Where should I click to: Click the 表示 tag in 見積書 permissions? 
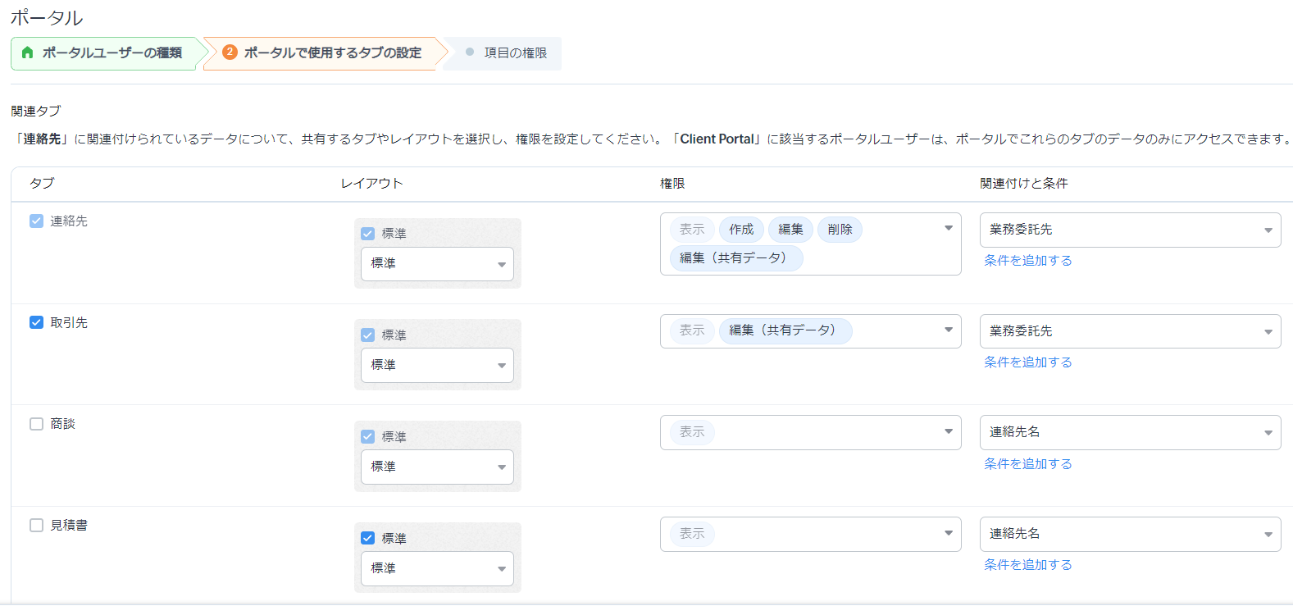[692, 534]
